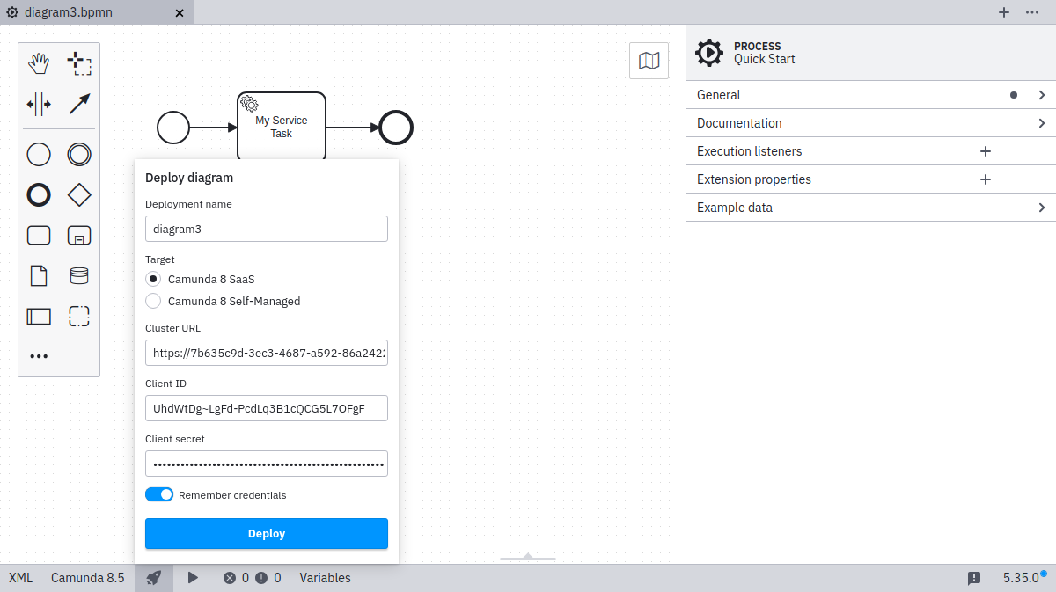Screen dimensions: 1056x592
Task: Open the minimap on the canvas
Action: (649, 60)
